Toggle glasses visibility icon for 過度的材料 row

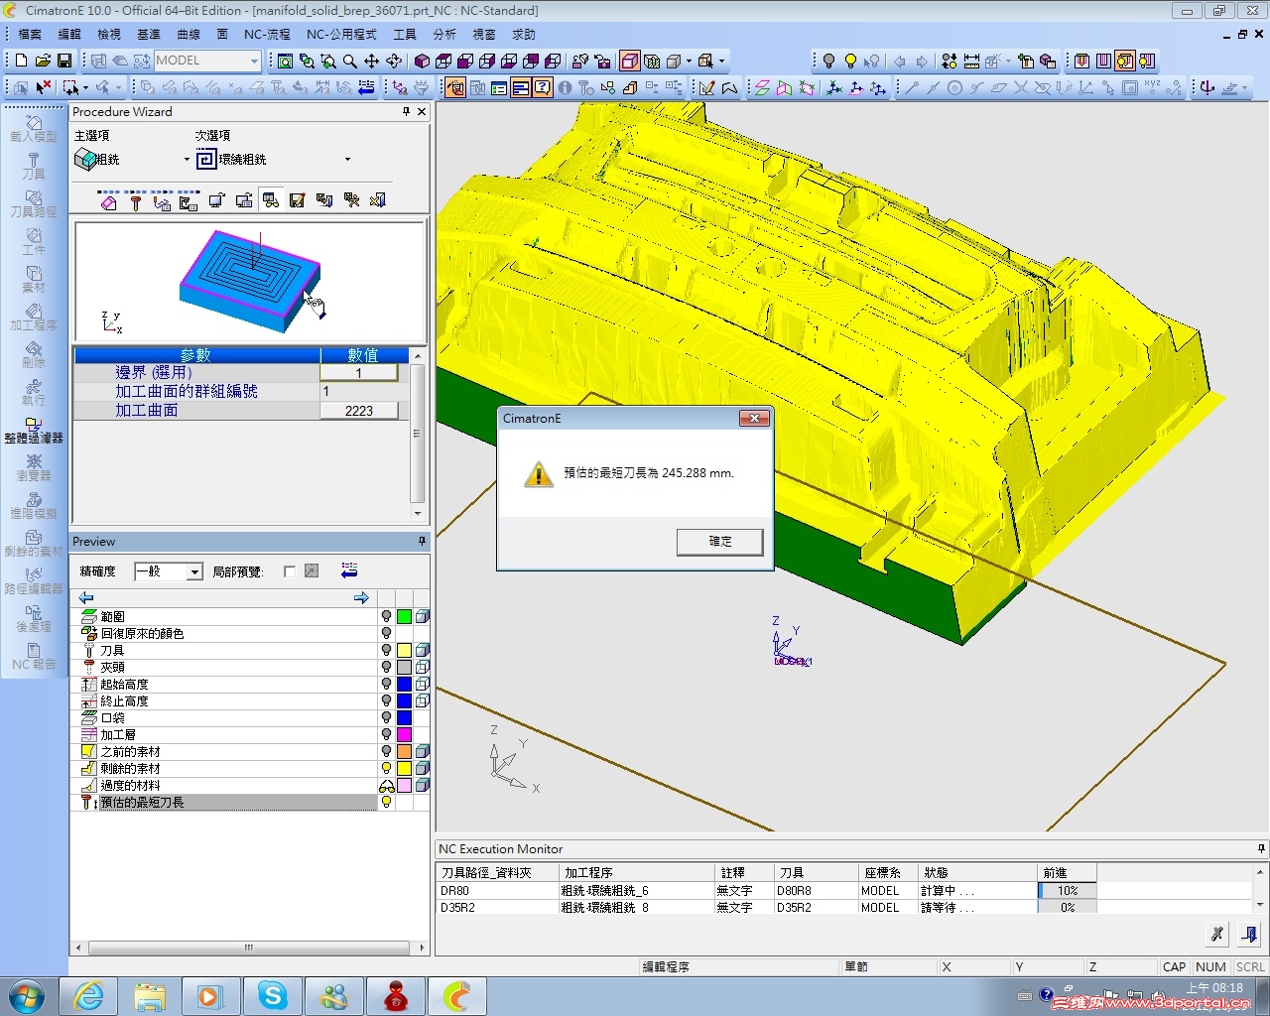[387, 785]
